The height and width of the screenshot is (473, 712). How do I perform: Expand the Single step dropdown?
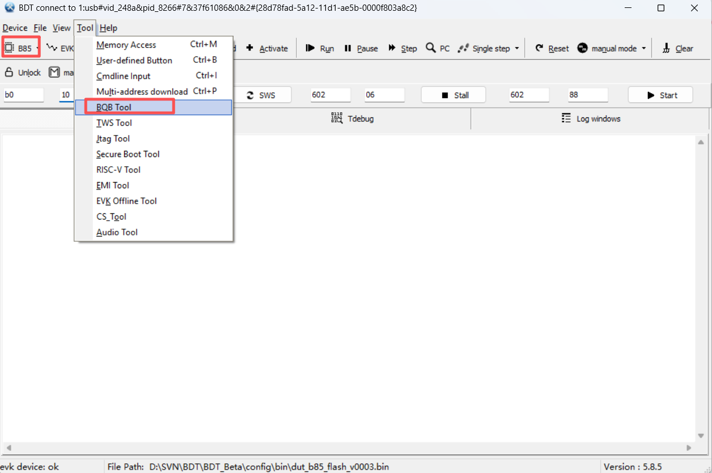(517, 49)
